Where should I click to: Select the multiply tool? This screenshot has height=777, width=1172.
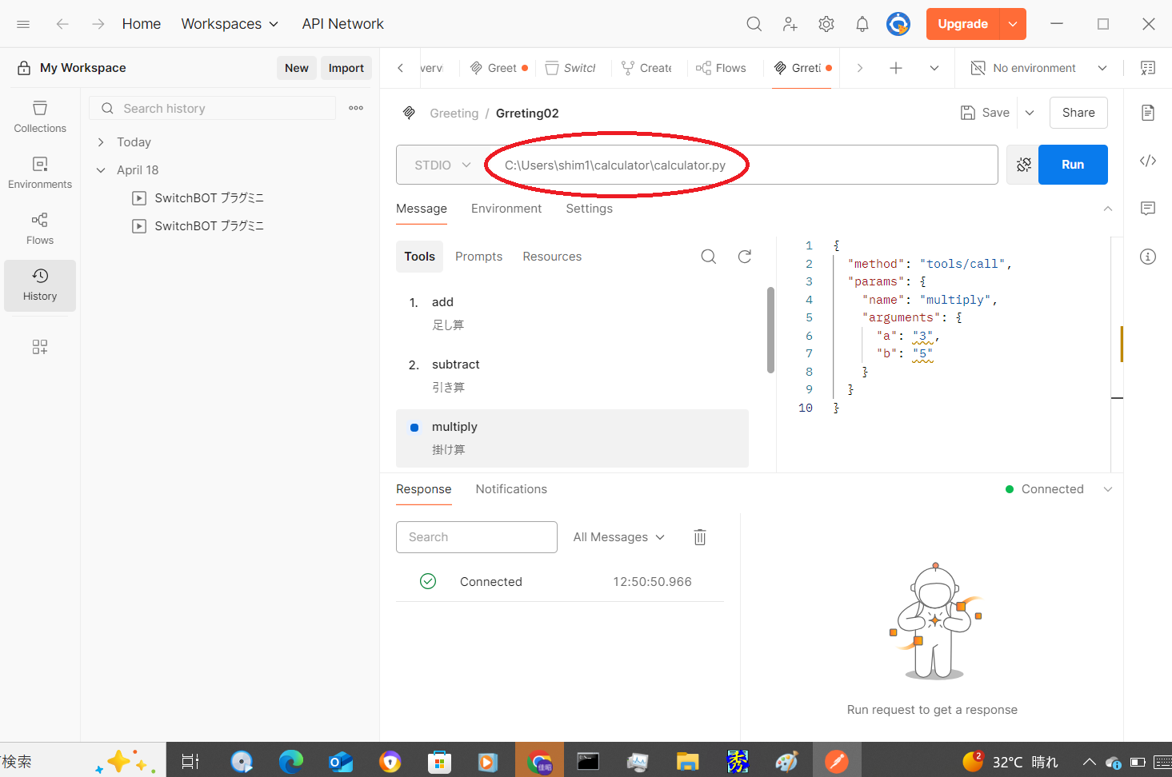[x=454, y=427]
